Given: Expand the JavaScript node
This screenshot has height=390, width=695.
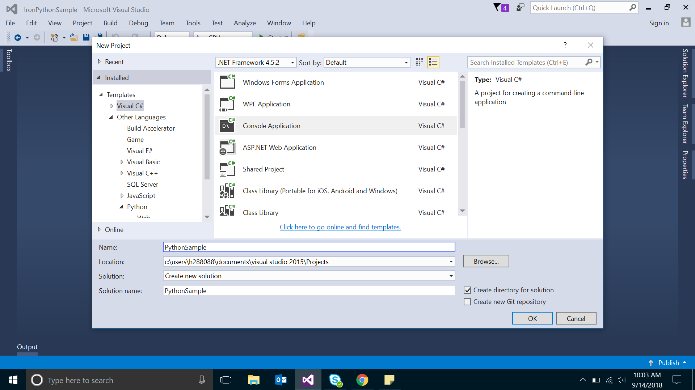Looking at the screenshot, I should [122, 195].
